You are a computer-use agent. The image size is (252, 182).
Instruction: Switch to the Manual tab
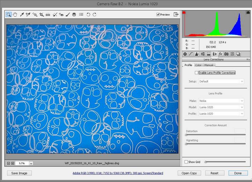[x=209, y=65]
